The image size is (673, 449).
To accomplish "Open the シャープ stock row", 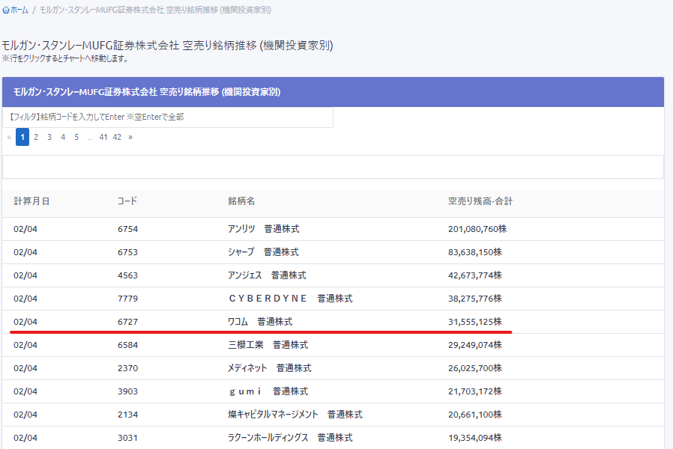I will coord(263,252).
